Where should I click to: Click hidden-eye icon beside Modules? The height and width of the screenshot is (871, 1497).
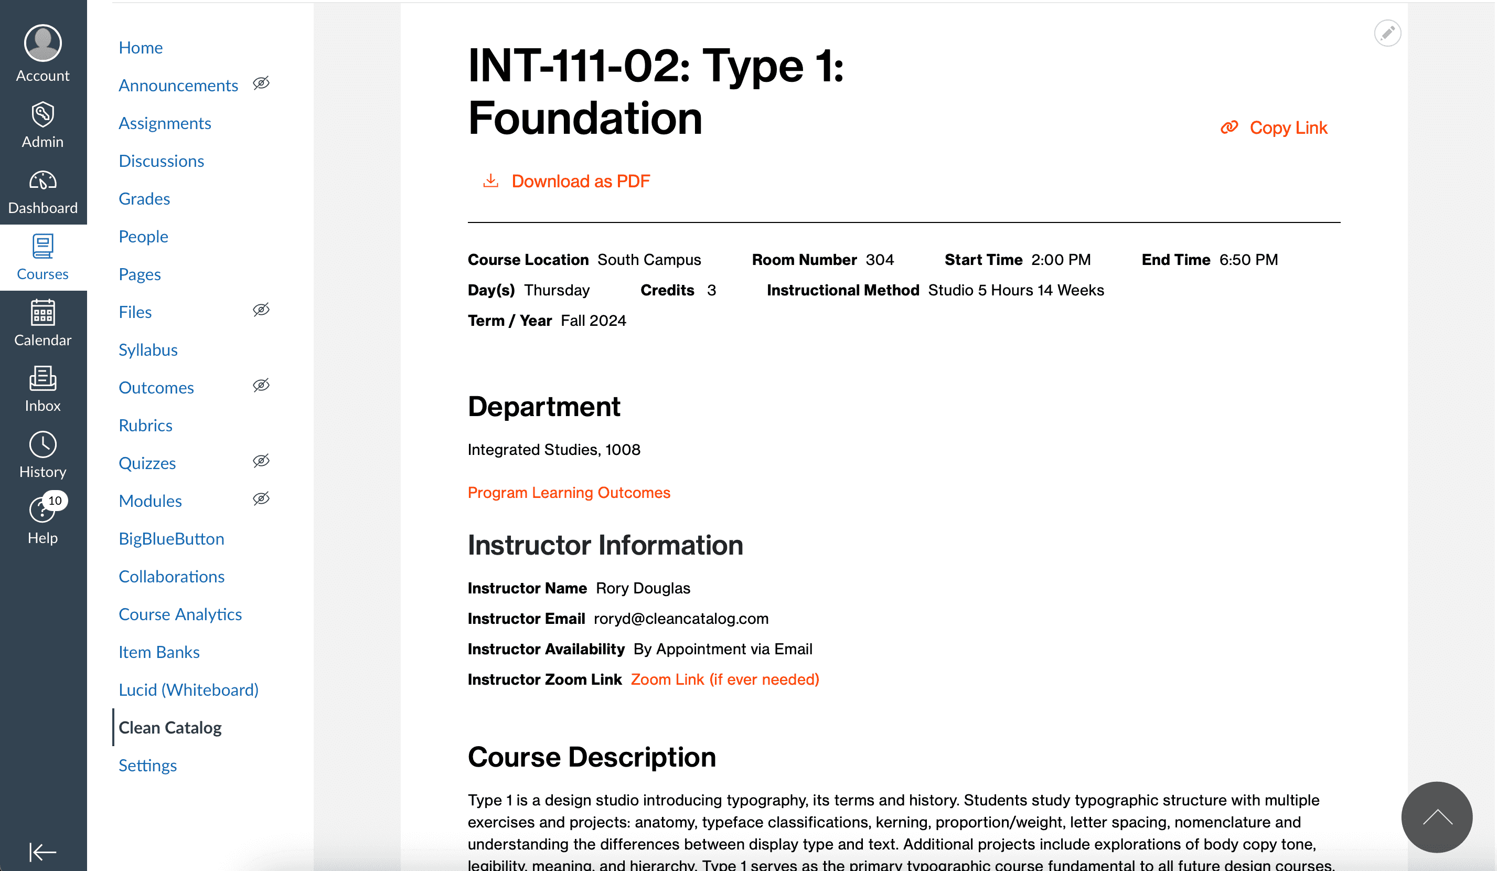click(x=261, y=499)
